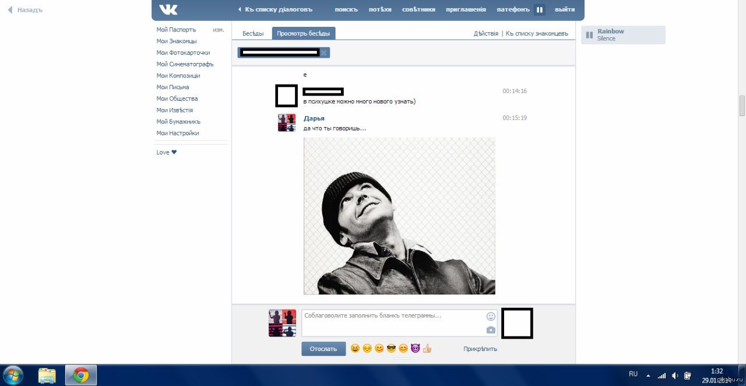This screenshot has height=386, width=746.
Task: Open the emoji picker smiley in message box
Action: [491, 317]
